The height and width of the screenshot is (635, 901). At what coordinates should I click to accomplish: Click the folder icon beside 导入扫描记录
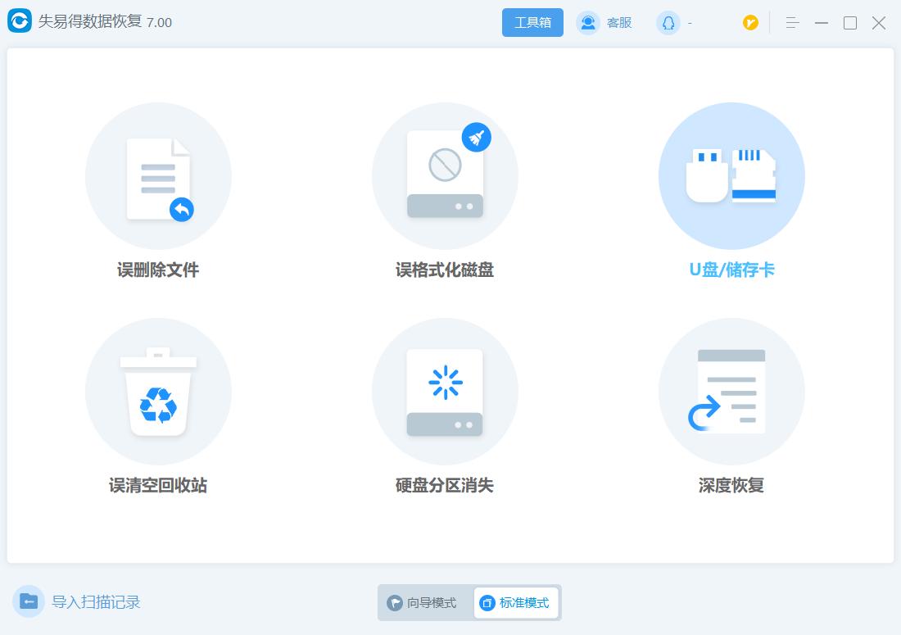(29, 601)
